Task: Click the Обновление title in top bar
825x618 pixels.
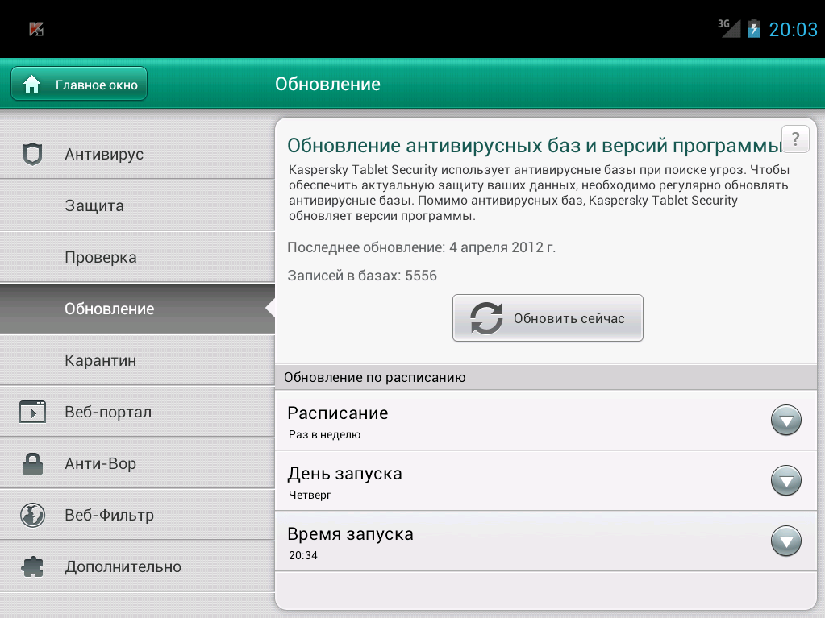Action: (327, 84)
